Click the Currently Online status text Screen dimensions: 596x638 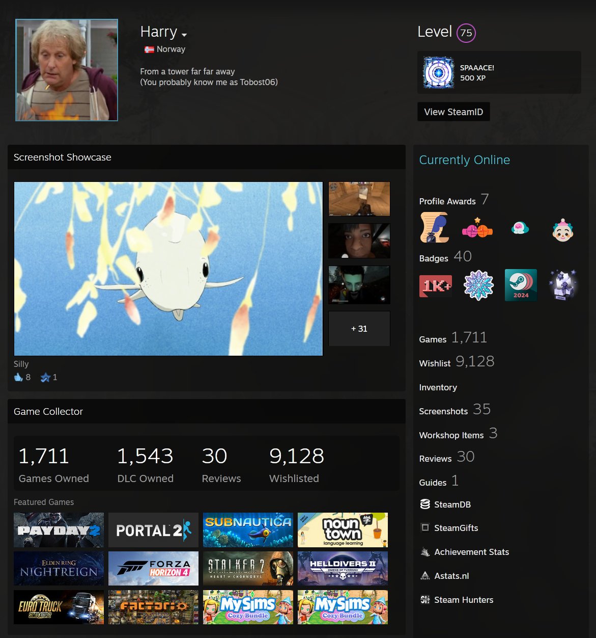[464, 160]
